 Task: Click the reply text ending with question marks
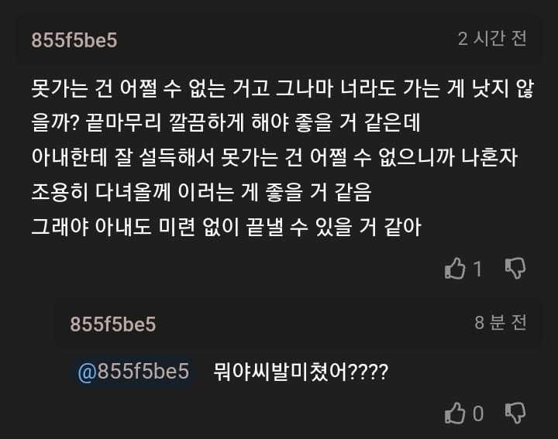click(300, 372)
